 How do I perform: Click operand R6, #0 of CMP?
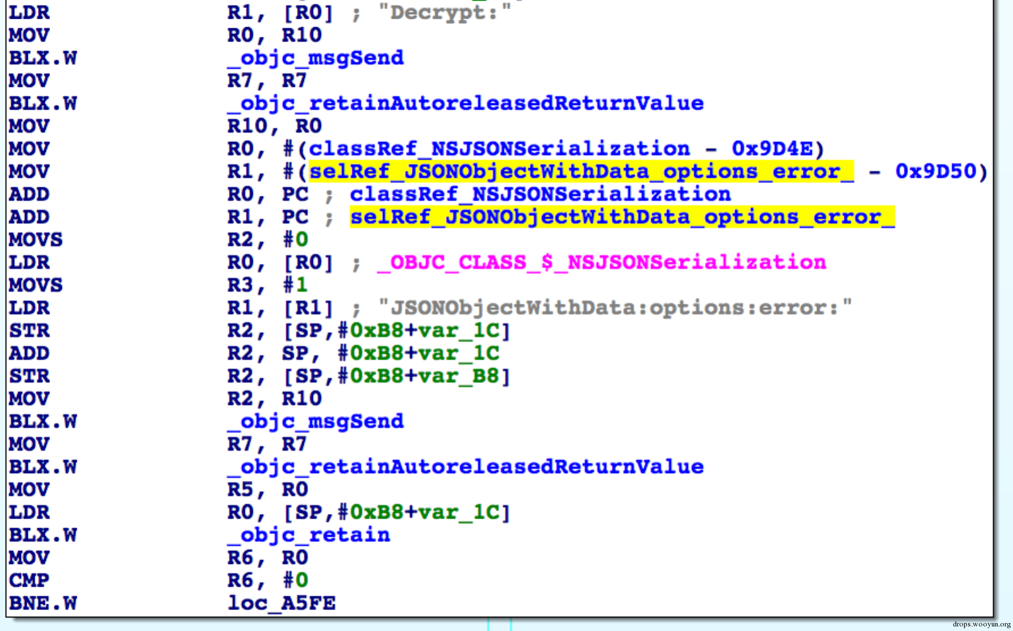[x=267, y=580]
